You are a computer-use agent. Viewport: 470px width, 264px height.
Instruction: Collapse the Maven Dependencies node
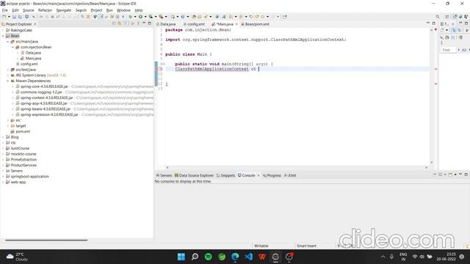coord(8,81)
